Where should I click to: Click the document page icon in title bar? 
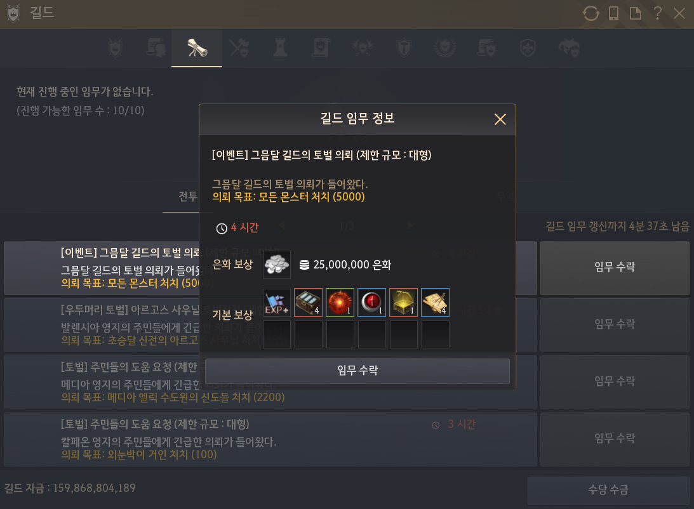pos(636,13)
